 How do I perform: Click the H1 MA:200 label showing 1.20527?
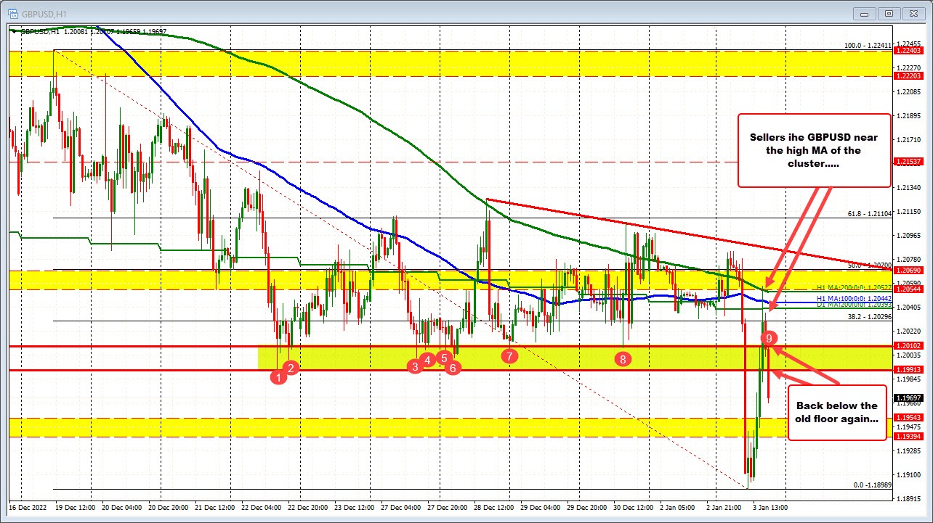pyautogui.click(x=855, y=287)
